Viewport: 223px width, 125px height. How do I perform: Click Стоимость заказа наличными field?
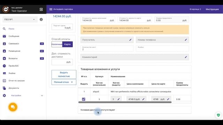[x=98, y=19]
